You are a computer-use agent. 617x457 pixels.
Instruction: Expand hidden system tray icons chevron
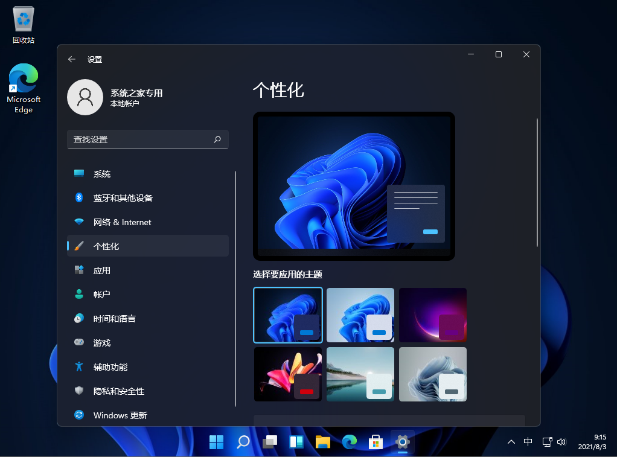point(511,442)
